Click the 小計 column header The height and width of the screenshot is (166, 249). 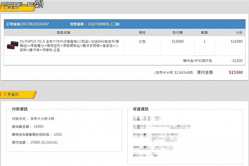239,33
